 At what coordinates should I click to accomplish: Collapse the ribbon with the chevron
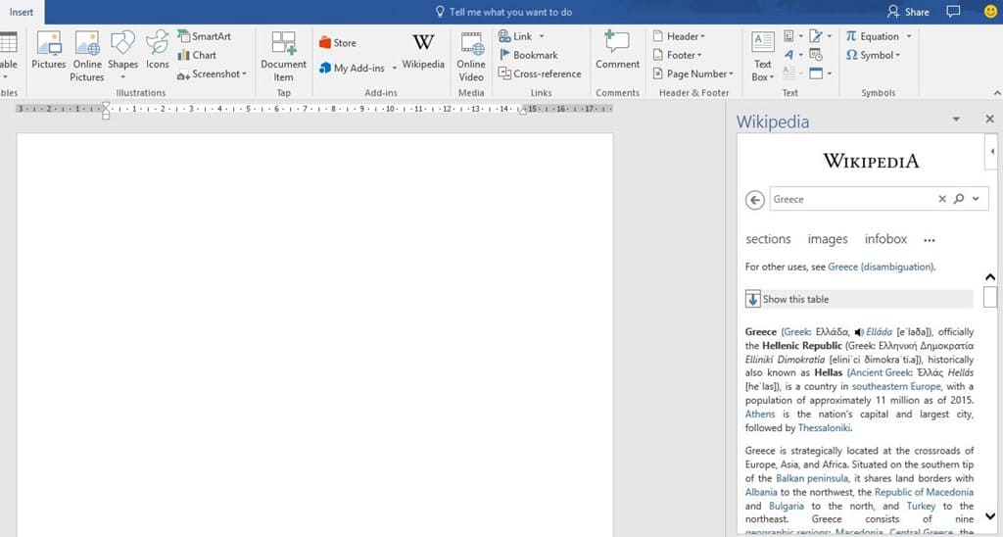(996, 93)
